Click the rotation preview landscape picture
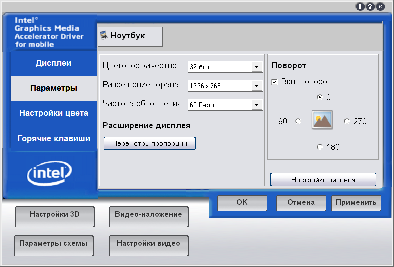This screenshot has width=394, height=267. click(x=322, y=121)
